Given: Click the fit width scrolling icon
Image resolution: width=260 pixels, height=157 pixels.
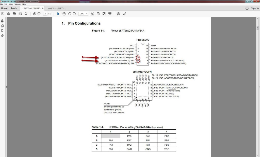Looking at the screenshot, I should [x=92, y=14].
